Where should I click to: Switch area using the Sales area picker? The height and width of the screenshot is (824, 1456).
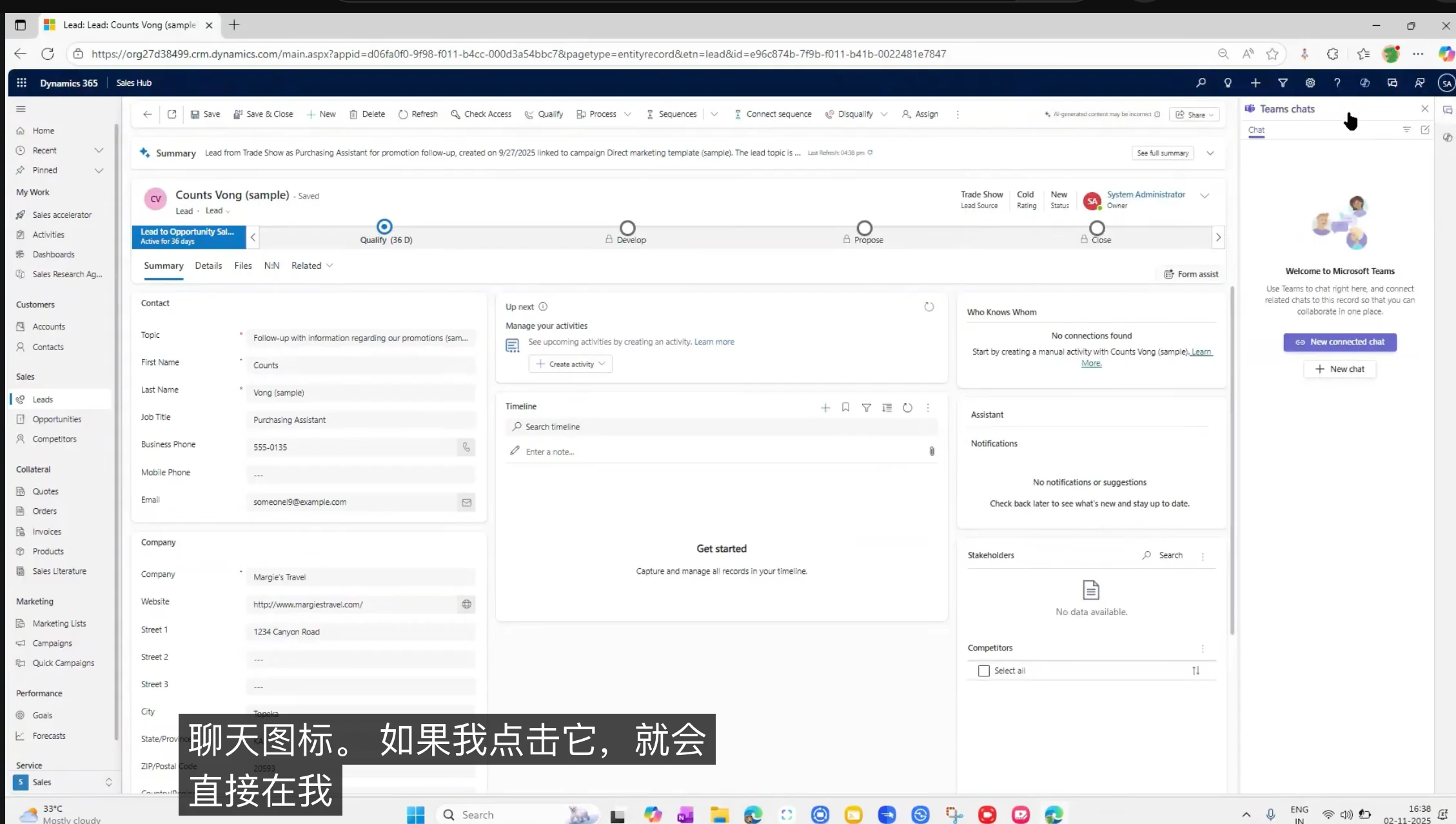click(x=63, y=782)
